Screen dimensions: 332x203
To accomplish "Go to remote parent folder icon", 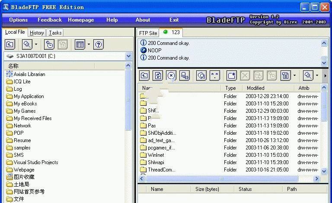I will click(x=144, y=76).
